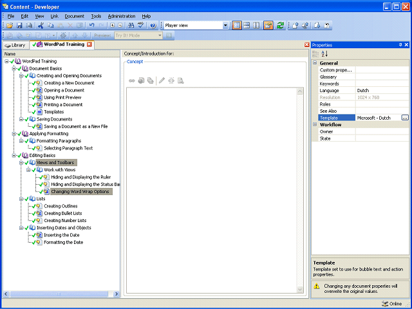Click the Name column header
The width and height of the screenshot is (412, 309).
coord(61,54)
